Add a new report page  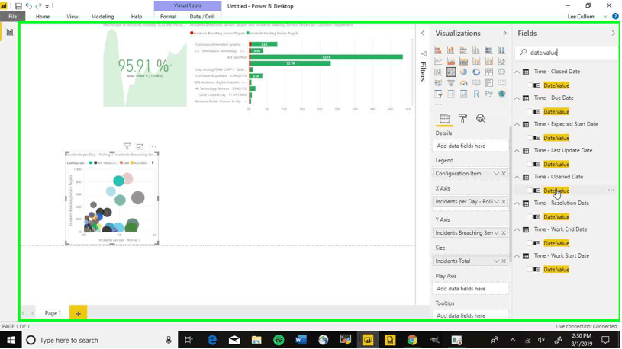coord(78,313)
